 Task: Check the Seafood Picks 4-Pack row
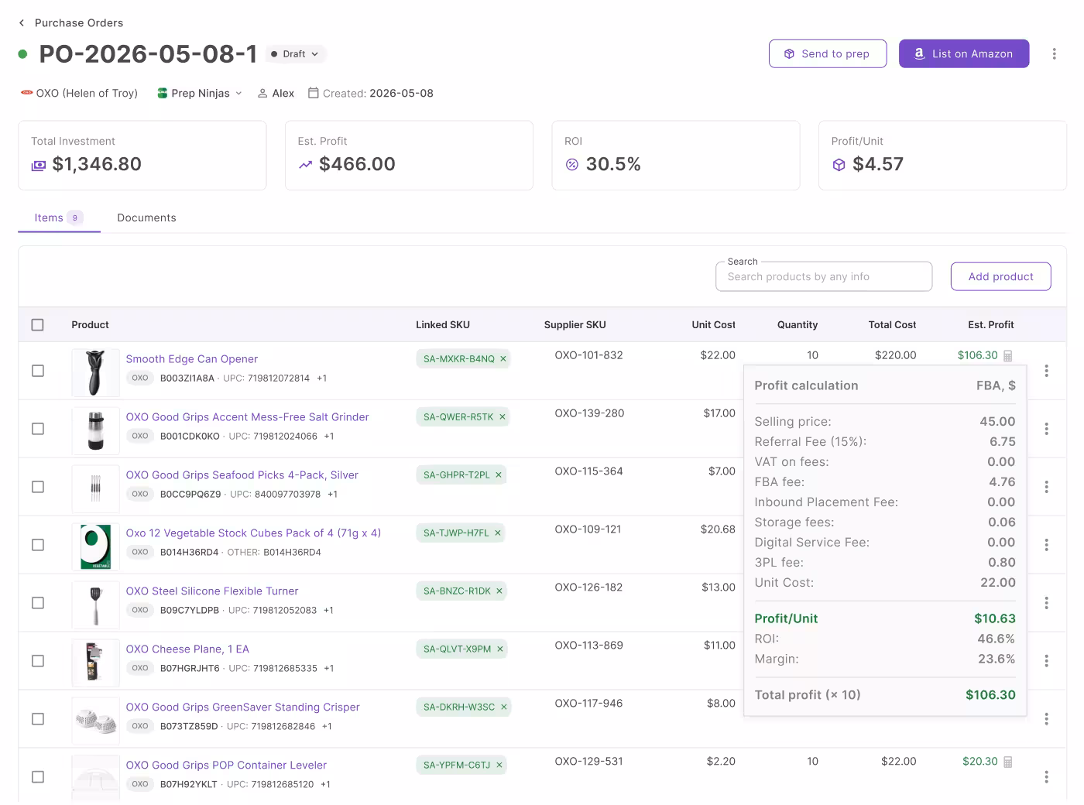click(x=37, y=487)
